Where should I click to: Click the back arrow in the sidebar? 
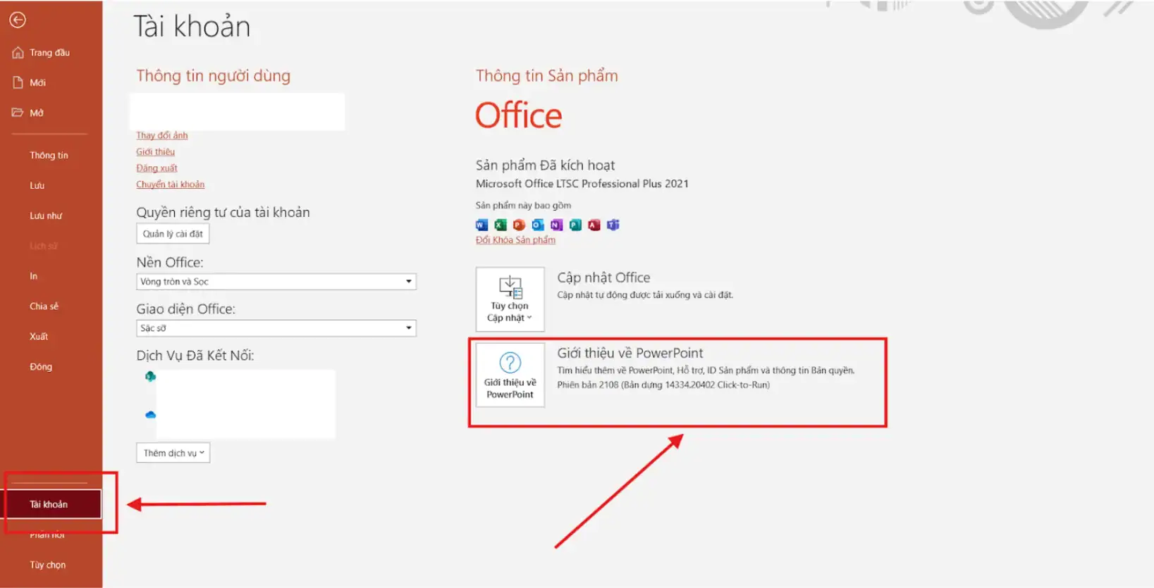pos(18,20)
